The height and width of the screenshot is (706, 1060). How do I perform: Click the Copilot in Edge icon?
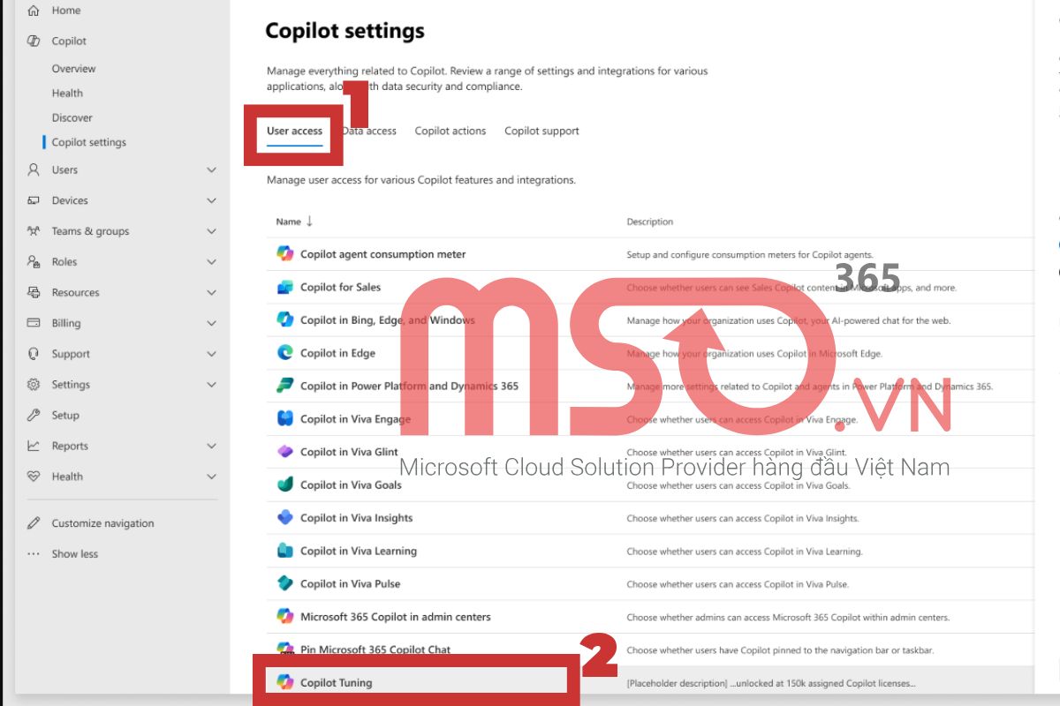coord(284,353)
